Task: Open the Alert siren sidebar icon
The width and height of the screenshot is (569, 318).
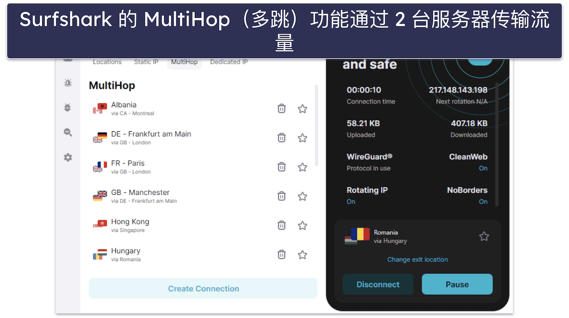Action: (68, 83)
